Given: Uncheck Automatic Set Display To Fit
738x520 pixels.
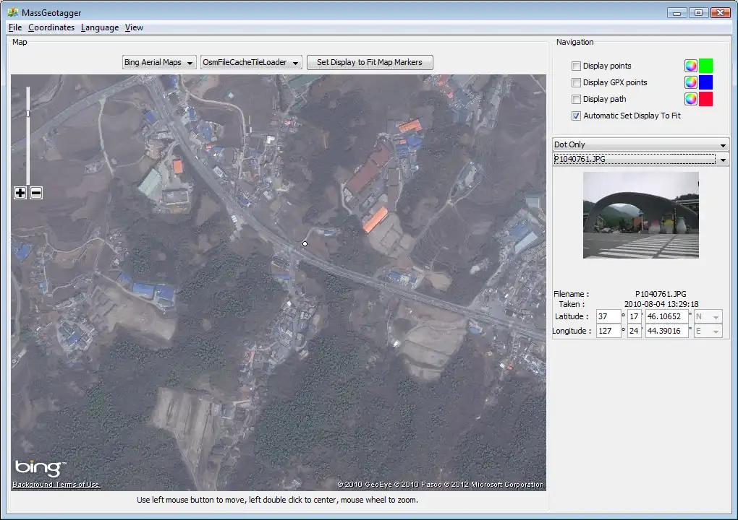Looking at the screenshot, I should 577,116.
